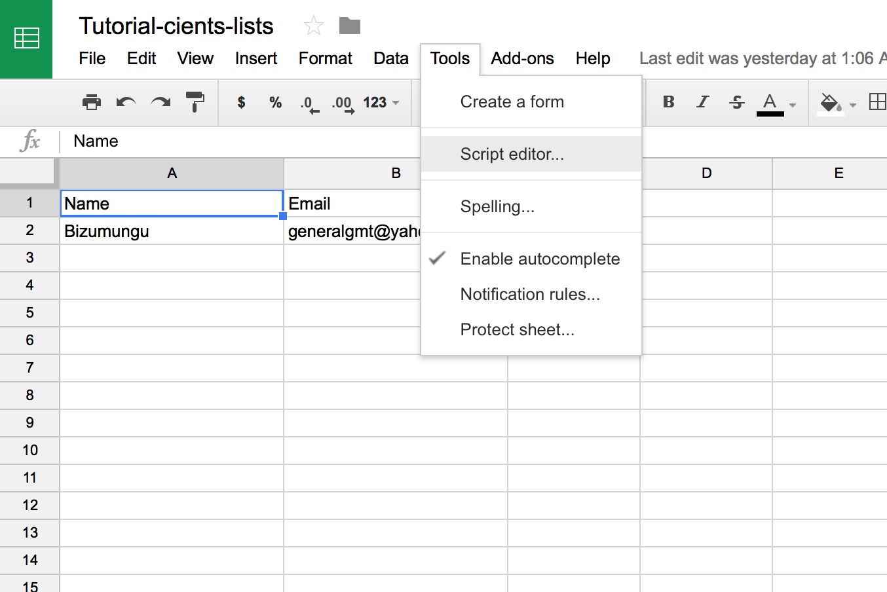
Task: Decrease decimal places using the toolbar icon
Action: coord(308,103)
